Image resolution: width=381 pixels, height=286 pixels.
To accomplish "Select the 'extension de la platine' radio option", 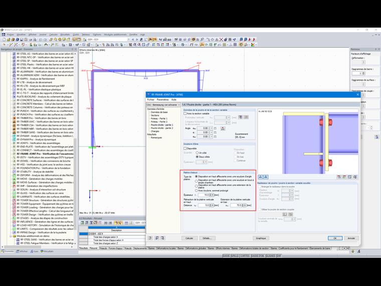I will (197, 186).
